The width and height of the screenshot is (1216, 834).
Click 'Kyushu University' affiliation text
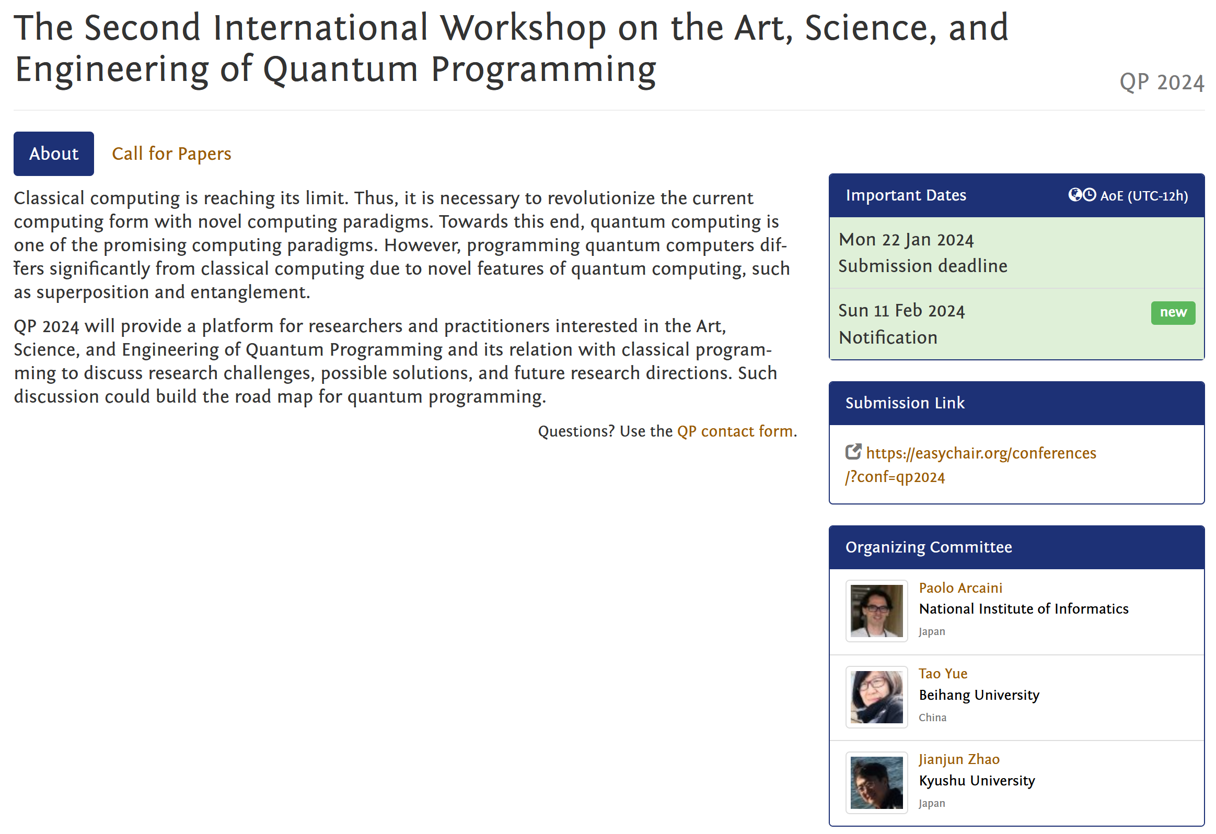click(977, 781)
